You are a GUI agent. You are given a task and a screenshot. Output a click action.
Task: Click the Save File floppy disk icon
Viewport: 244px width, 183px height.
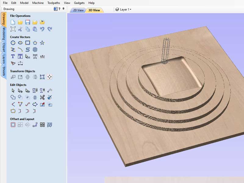(x=27, y=22)
